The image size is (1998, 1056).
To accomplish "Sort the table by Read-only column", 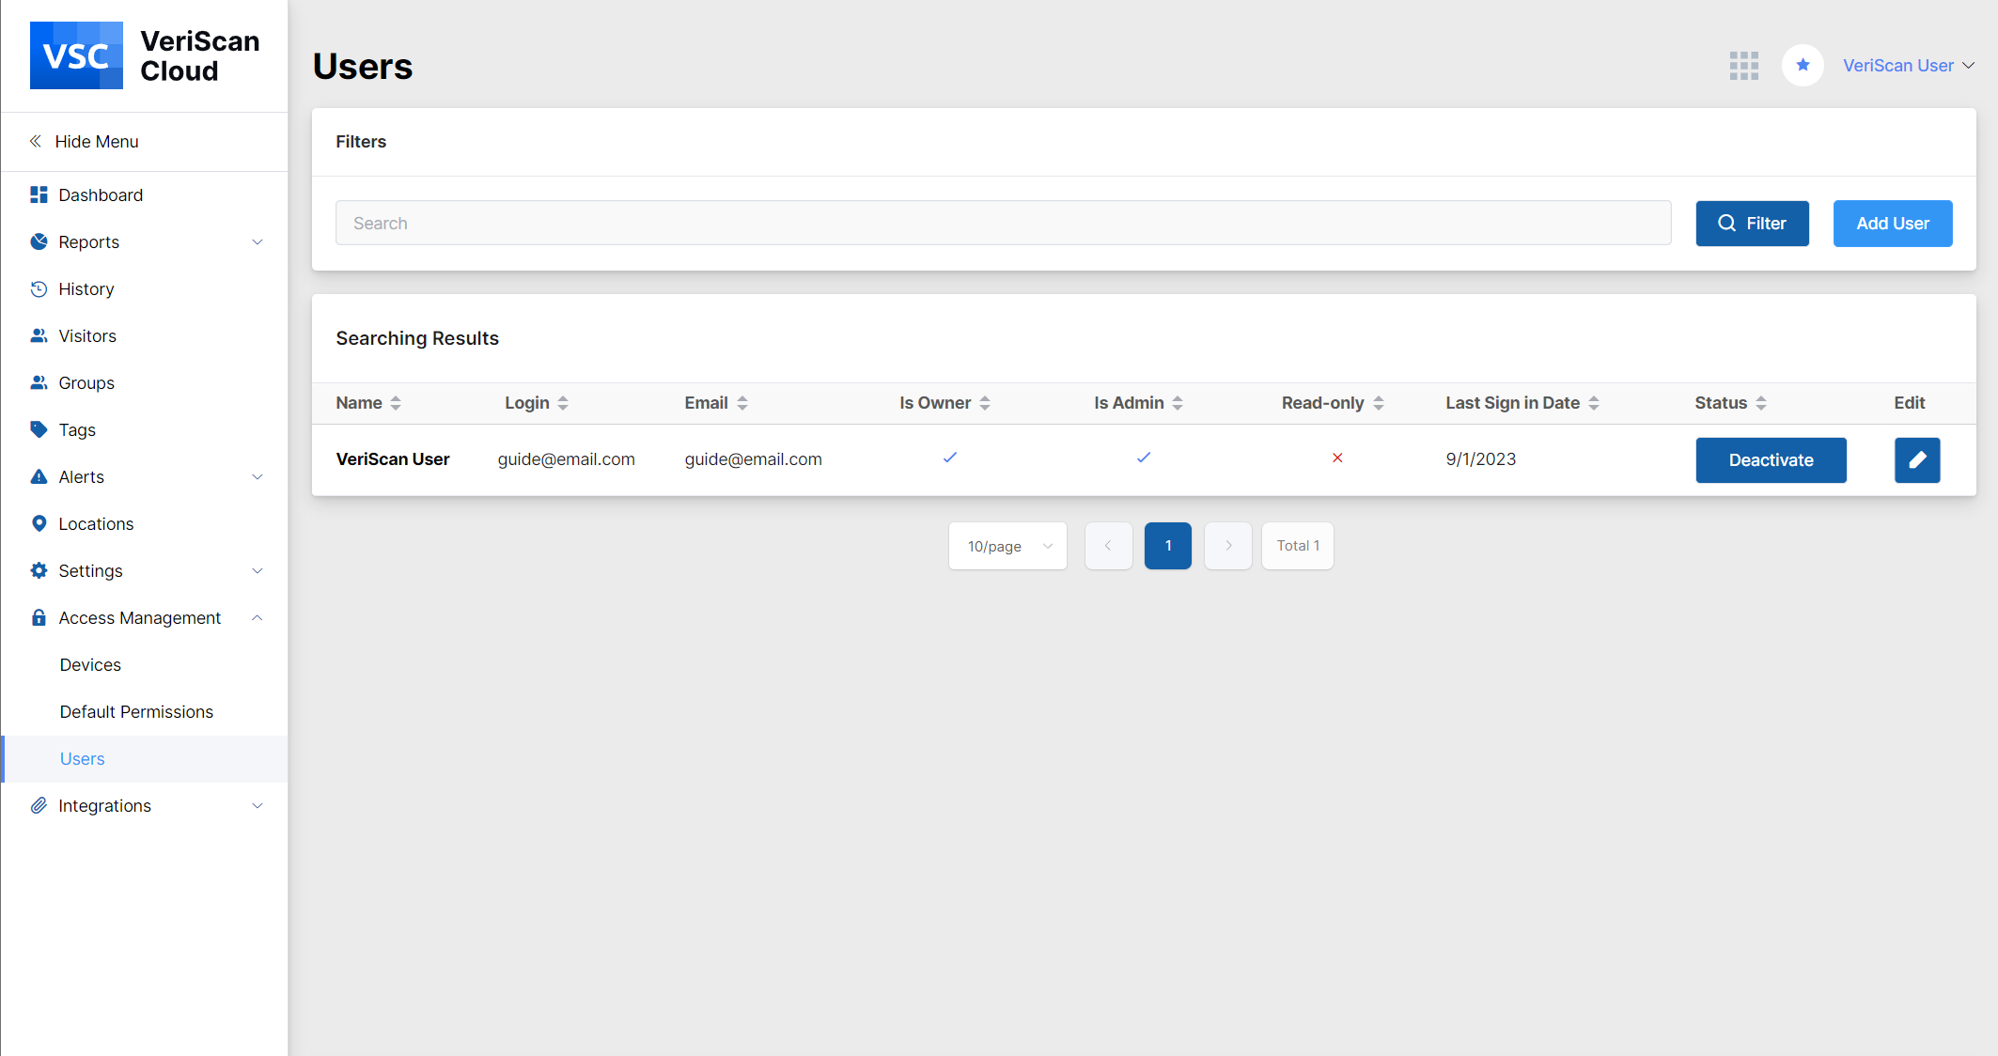I will point(1379,403).
